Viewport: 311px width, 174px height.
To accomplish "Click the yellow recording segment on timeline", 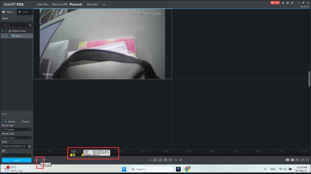I will (x=72, y=155).
